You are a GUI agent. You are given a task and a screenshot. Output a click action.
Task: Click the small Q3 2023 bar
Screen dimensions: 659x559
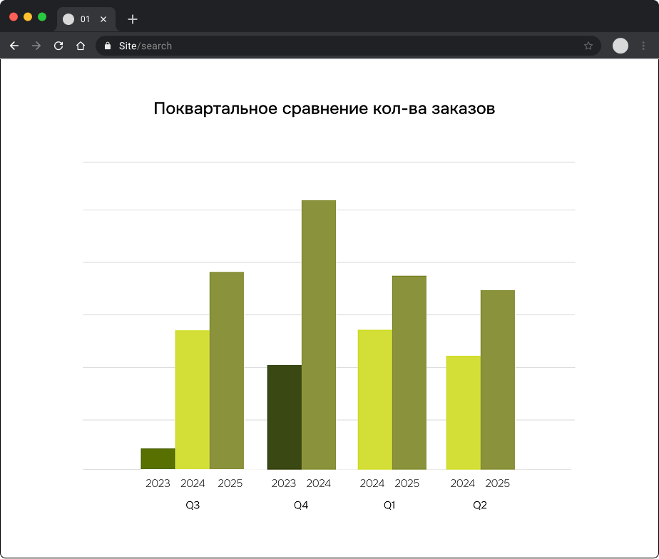[158, 459]
